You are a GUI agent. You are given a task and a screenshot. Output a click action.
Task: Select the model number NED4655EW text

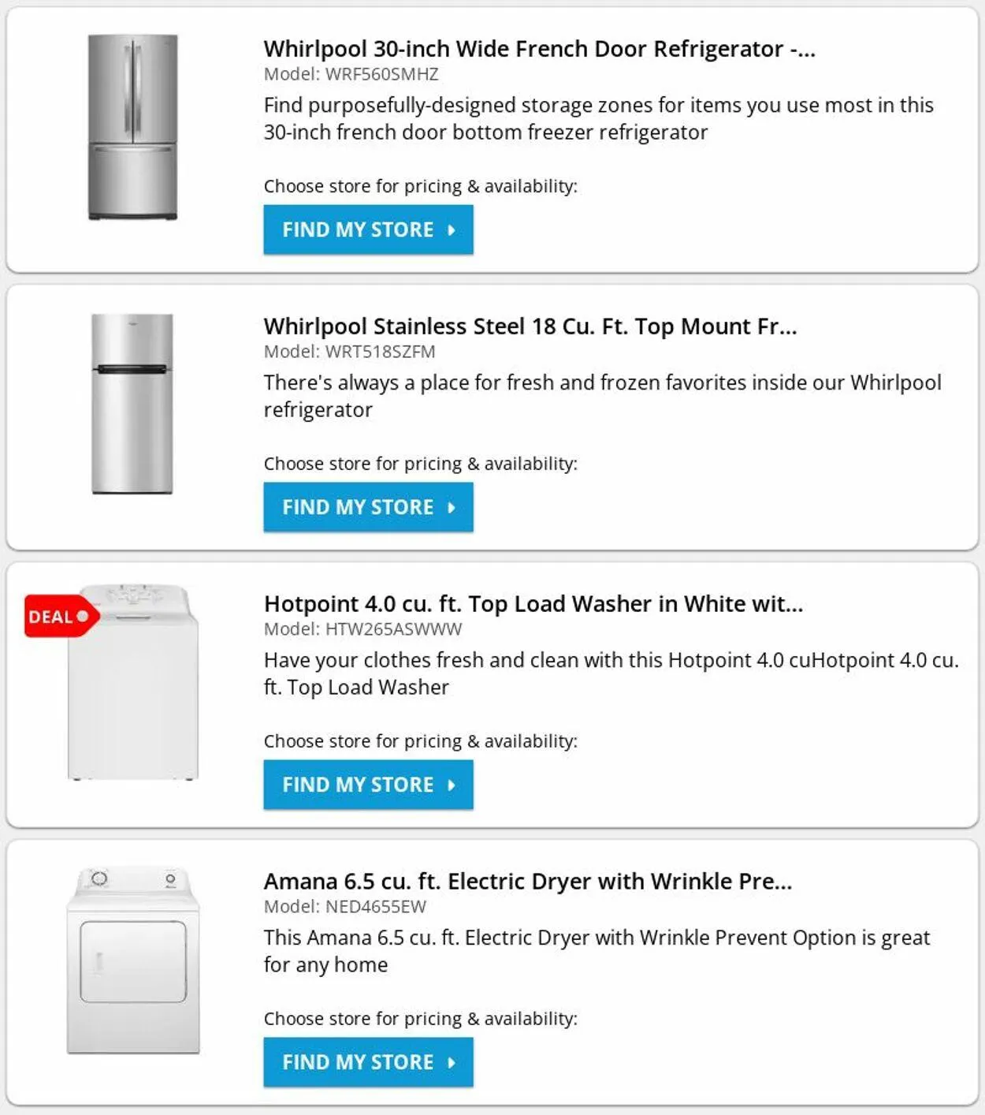click(375, 907)
